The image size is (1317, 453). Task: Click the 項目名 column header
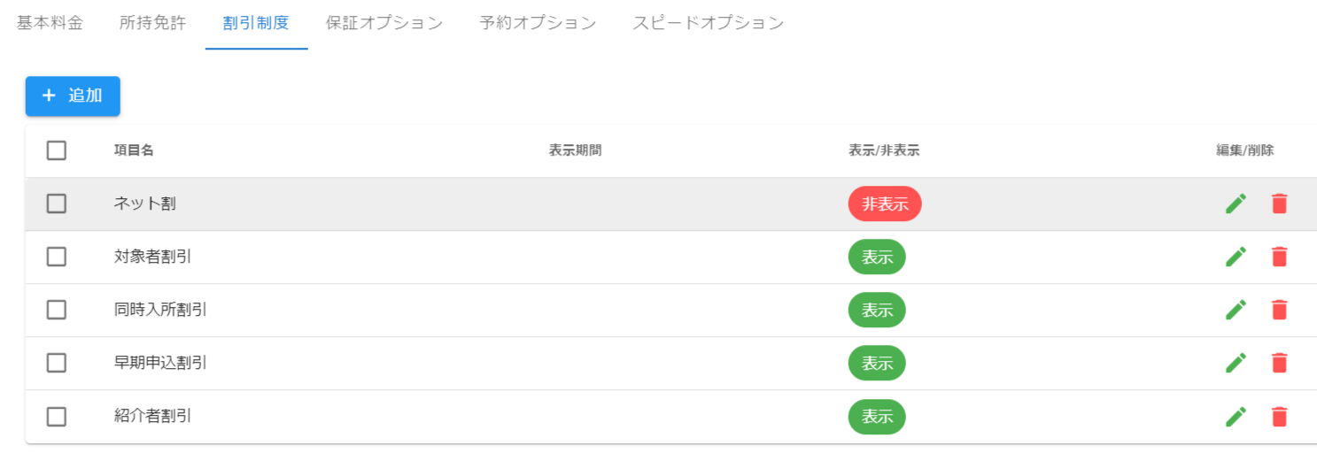(x=134, y=150)
